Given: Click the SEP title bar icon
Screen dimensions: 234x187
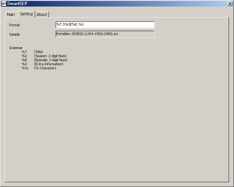Looking at the screenshot, I should coord(4,4).
